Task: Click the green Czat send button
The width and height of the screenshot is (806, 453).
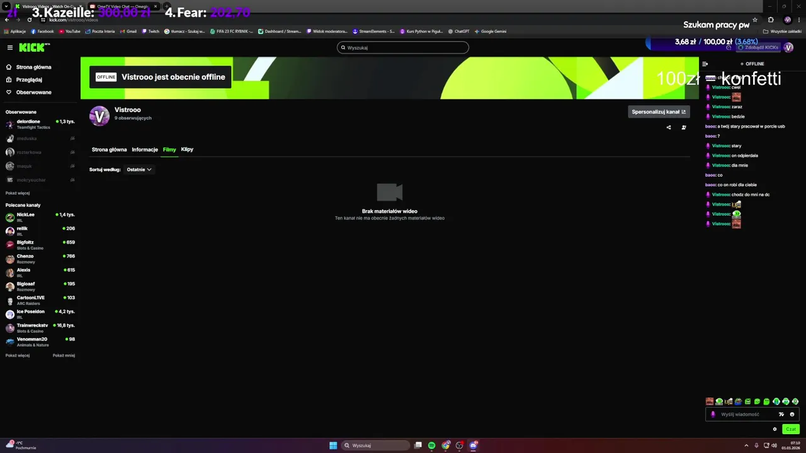Action: coord(791,429)
